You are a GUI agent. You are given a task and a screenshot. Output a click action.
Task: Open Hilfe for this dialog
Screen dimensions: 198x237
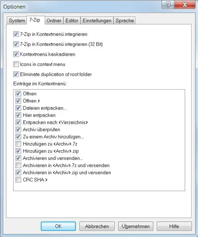tap(174, 226)
